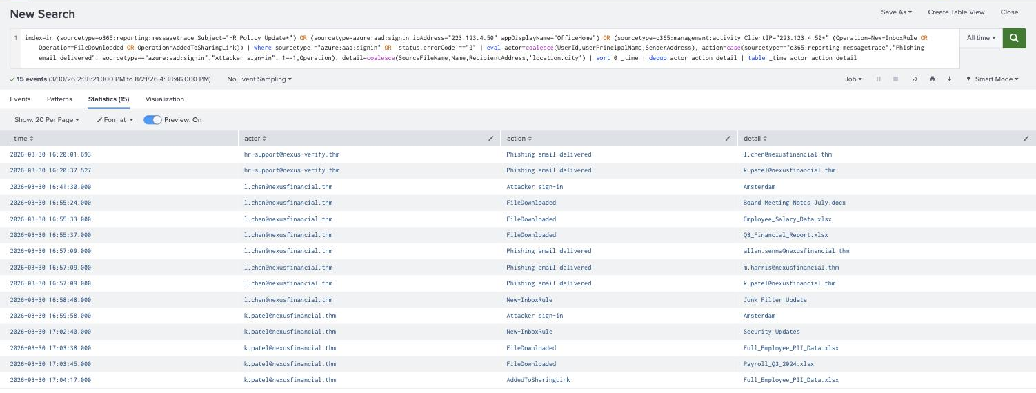The height and width of the screenshot is (393, 1036).
Task: Click k.patel@nexusfinancial.thm actor in 17:03:45 row
Action: tap(290, 364)
